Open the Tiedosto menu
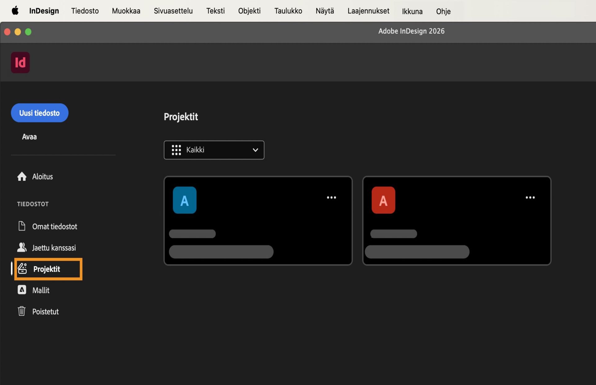596x385 pixels. coord(85,11)
